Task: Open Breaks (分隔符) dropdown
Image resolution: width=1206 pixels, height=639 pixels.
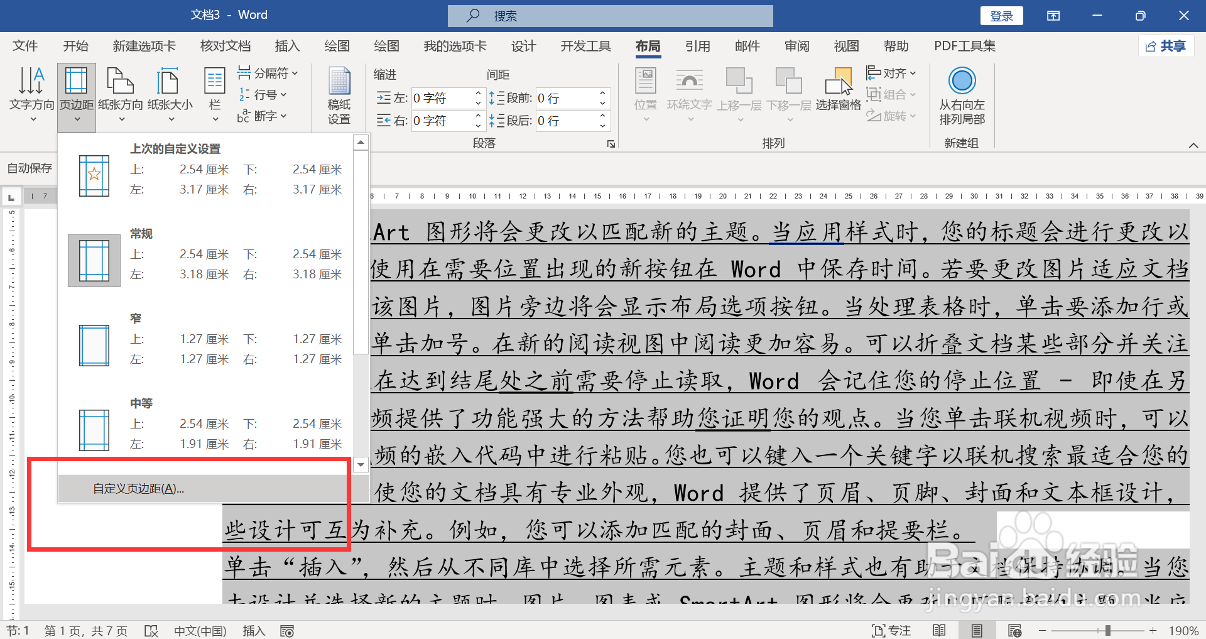Action: tap(268, 74)
